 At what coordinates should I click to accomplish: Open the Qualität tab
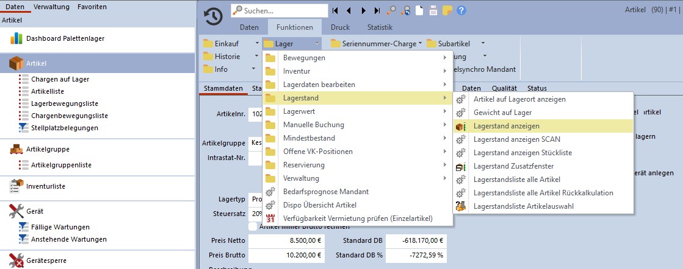point(504,88)
